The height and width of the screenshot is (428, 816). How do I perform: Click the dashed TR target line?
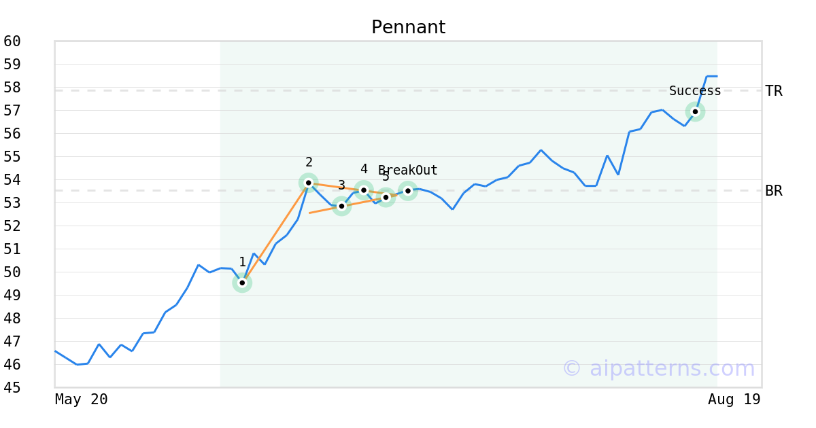[x=408, y=90]
